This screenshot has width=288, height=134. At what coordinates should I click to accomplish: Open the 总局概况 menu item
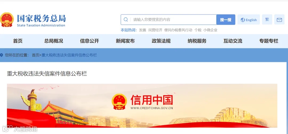point(54,41)
